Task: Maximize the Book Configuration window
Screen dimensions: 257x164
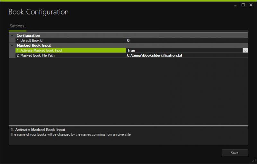Action: pos(243,5)
